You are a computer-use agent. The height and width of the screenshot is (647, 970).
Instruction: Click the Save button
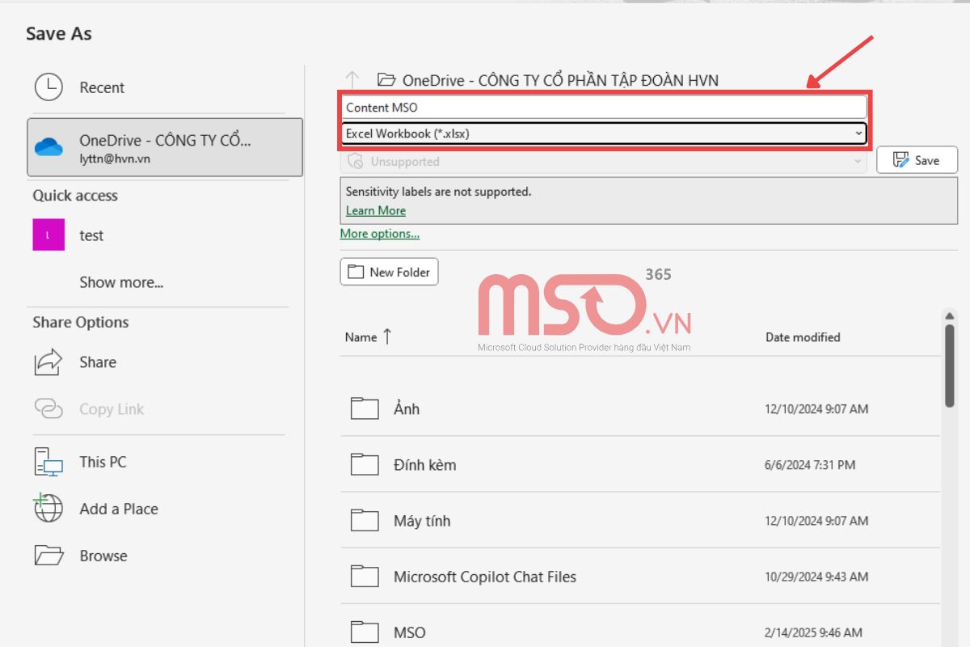917,160
